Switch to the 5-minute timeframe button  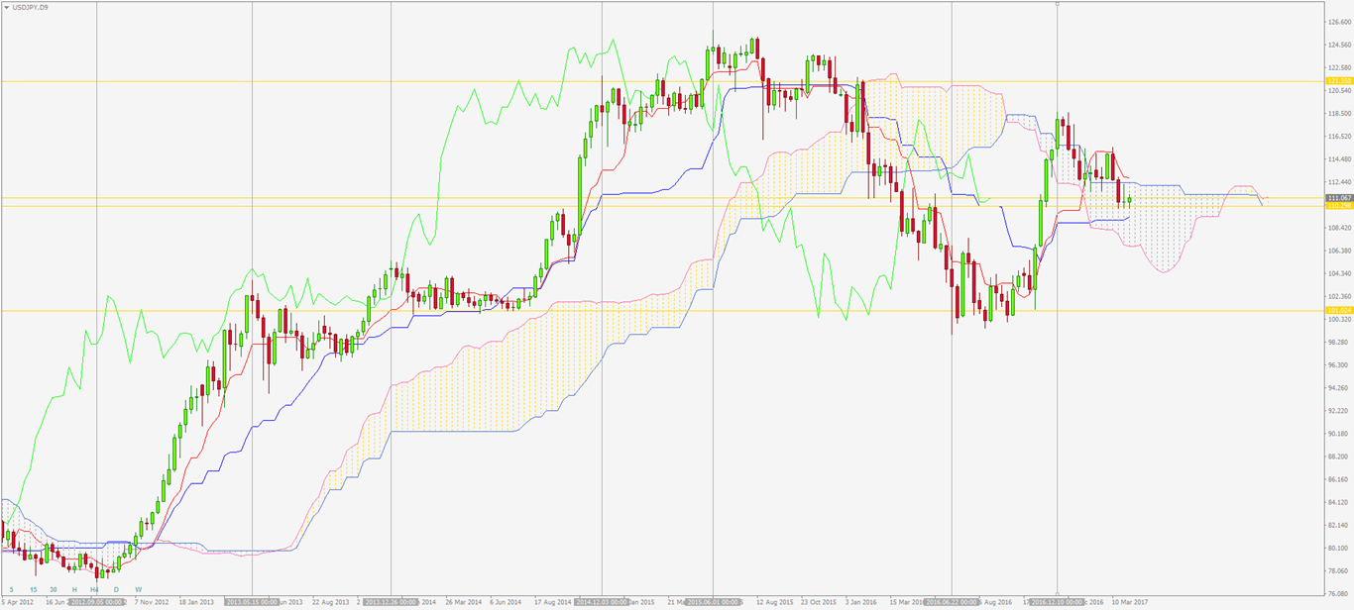click(x=11, y=589)
